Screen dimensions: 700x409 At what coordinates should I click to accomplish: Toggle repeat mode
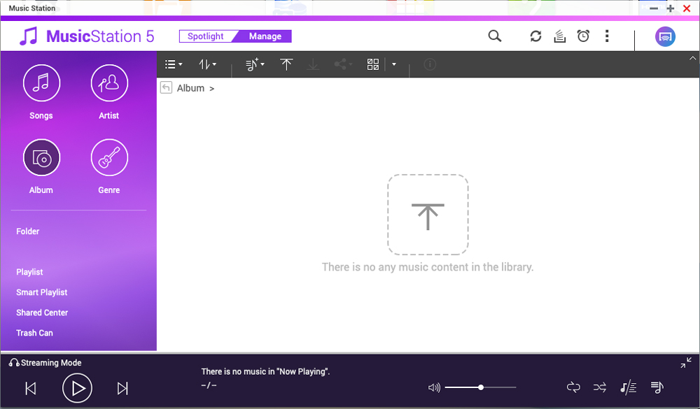[574, 387]
